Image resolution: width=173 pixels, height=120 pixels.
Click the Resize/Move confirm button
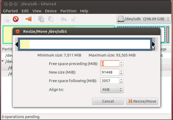click(142, 101)
